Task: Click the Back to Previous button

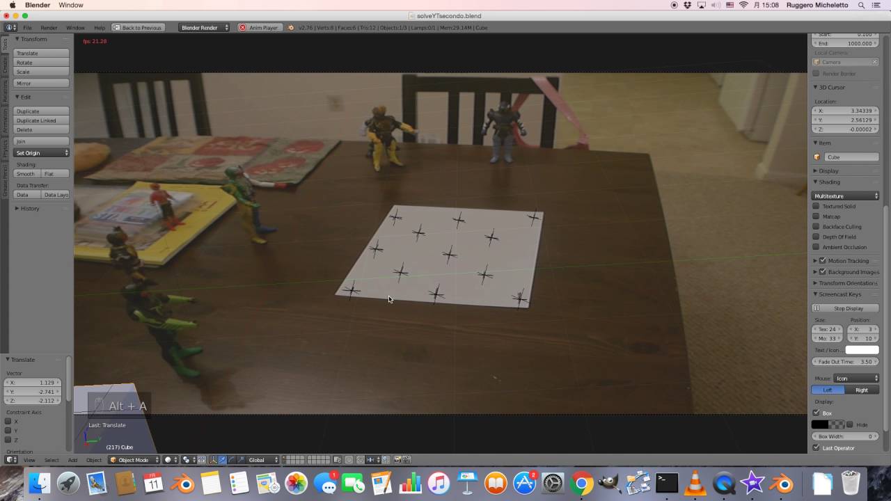Action: [x=137, y=28]
